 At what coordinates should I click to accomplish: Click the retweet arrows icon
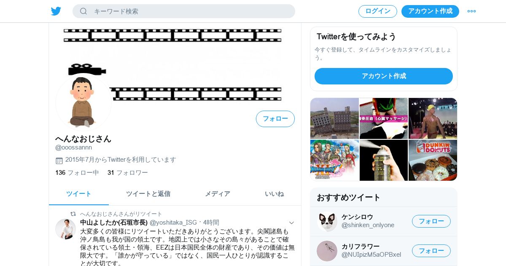[x=73, y=214]
